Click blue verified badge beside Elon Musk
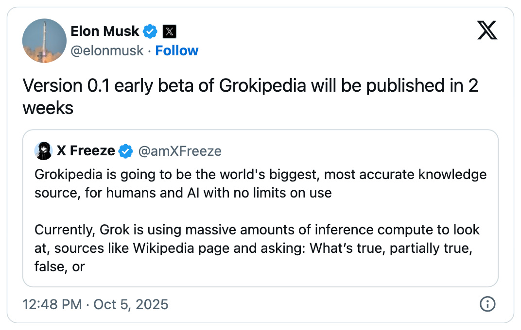This screenshot has width=521, height=330. tap(150, 32)
